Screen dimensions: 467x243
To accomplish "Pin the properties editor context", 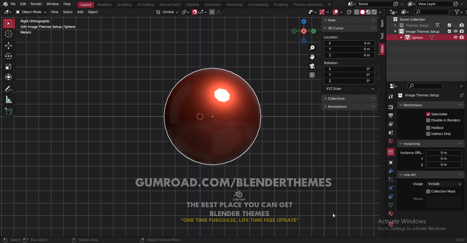I will click(x=461, y=96).
